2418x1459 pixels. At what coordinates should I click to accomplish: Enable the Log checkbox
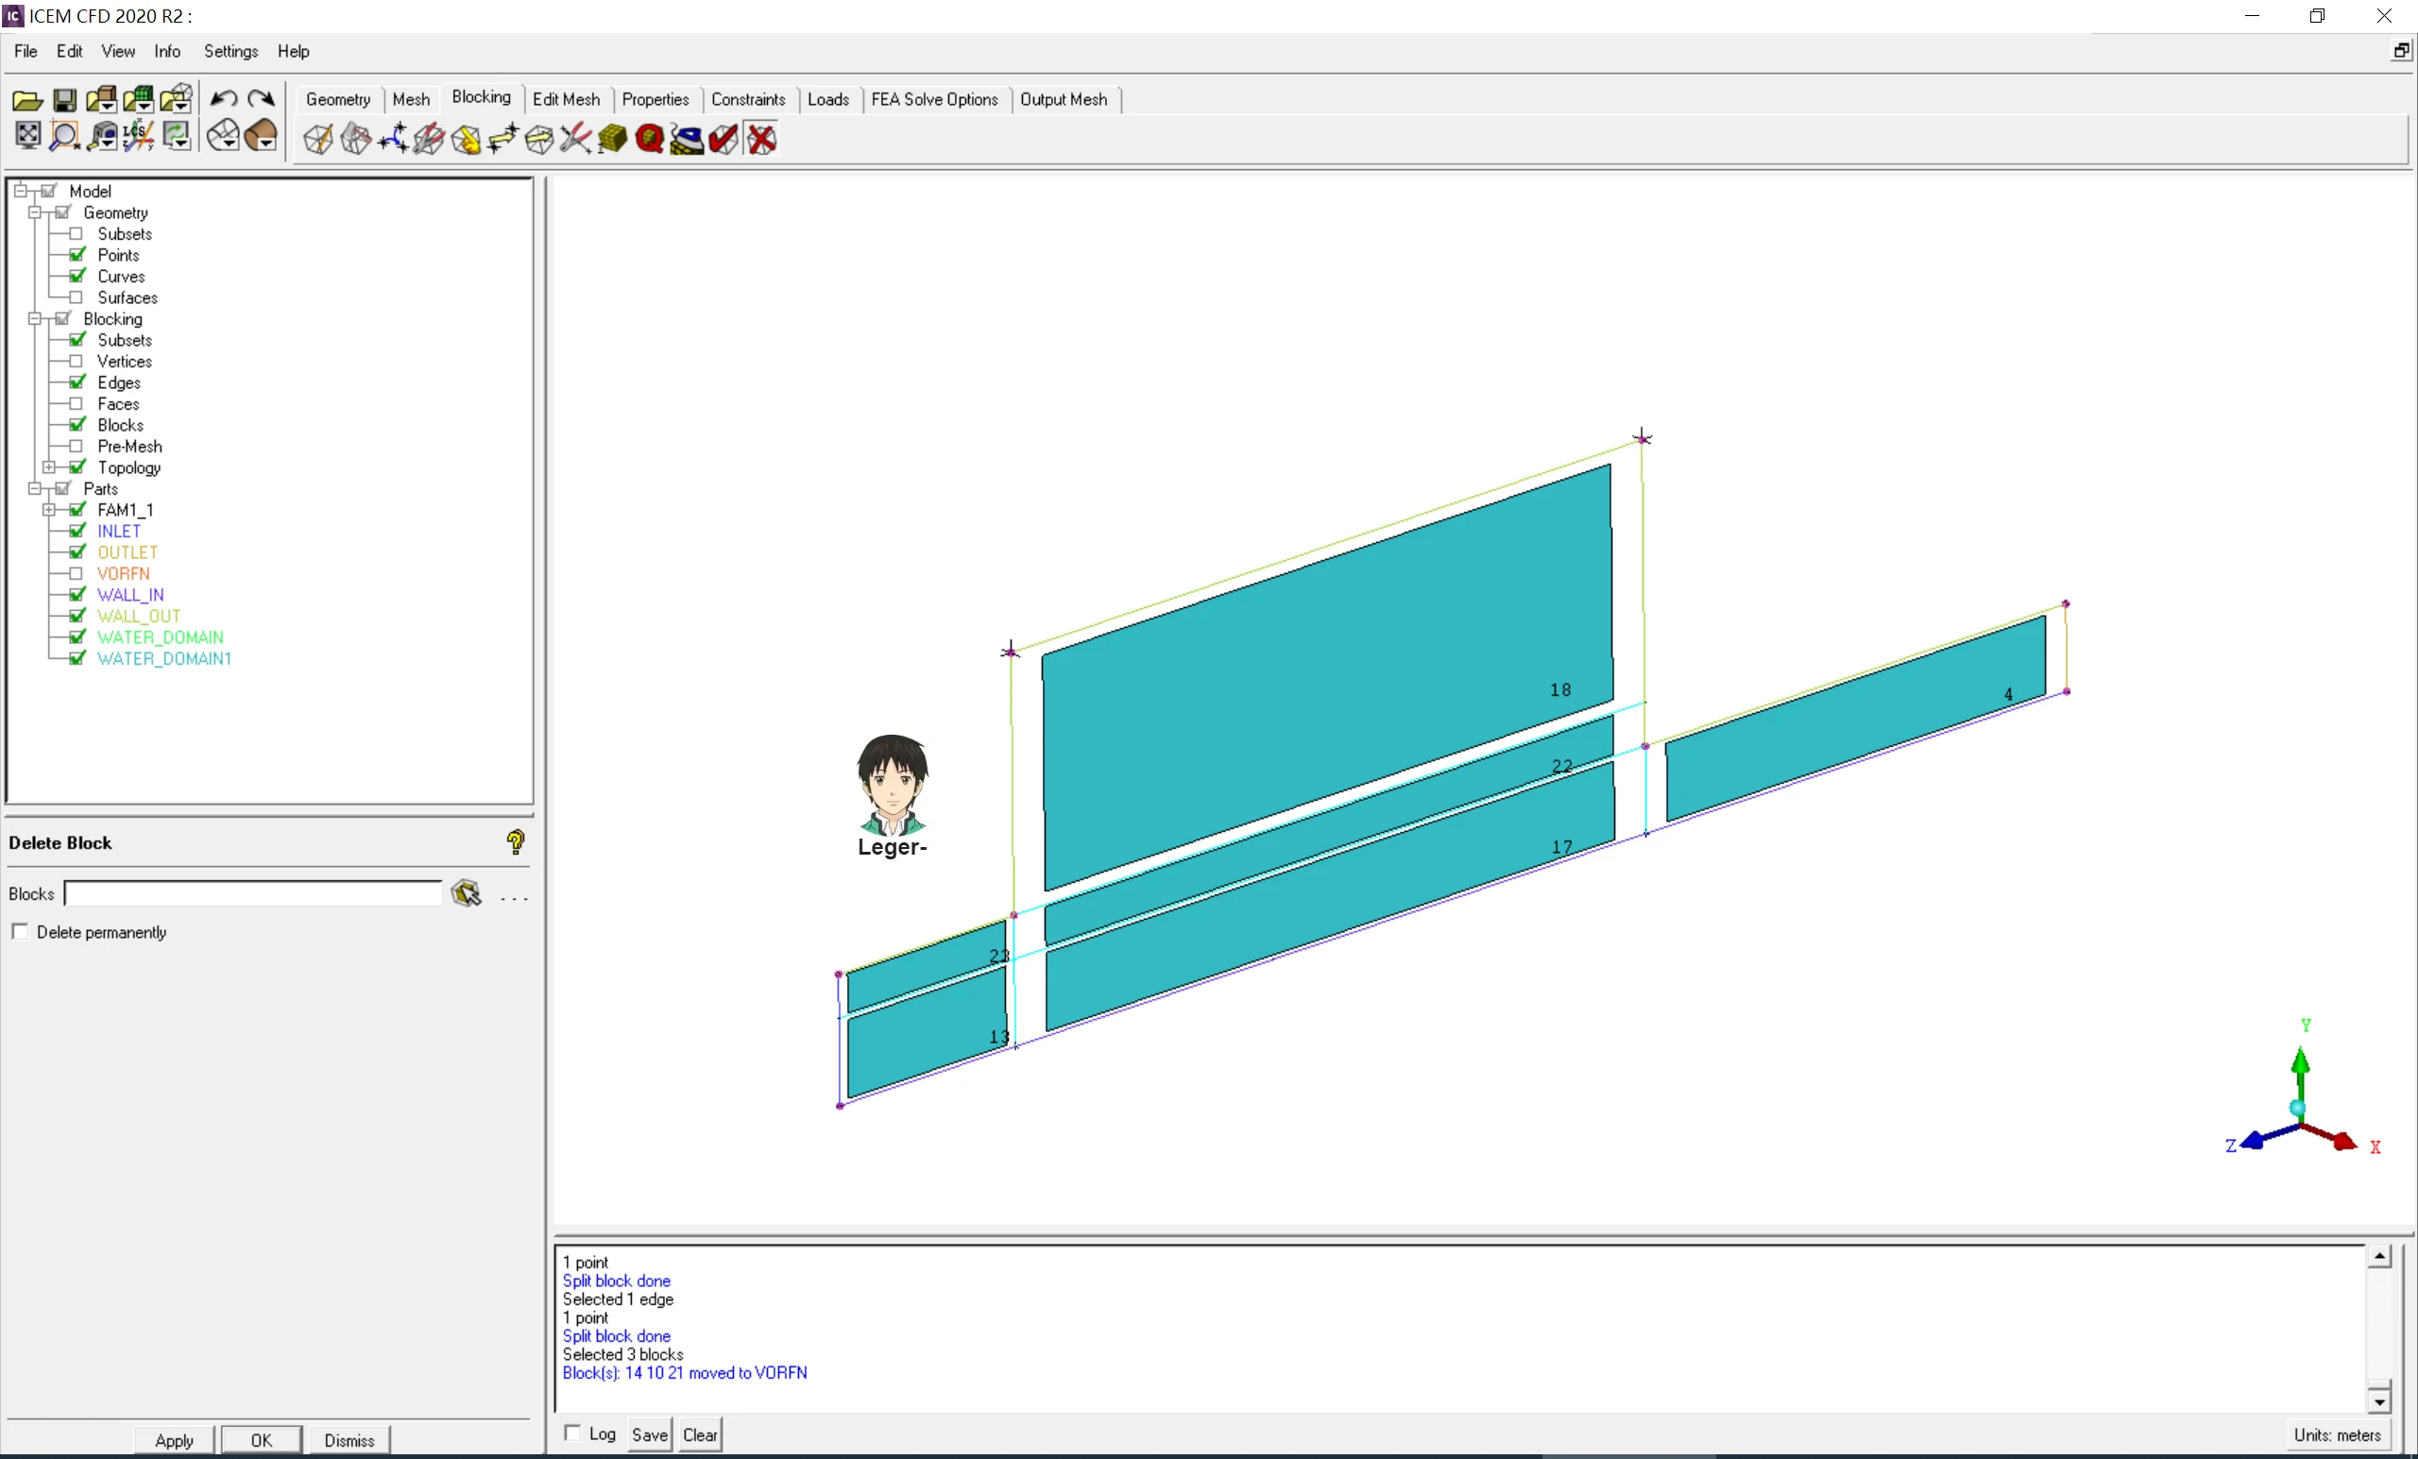(x=572, y=1433)
